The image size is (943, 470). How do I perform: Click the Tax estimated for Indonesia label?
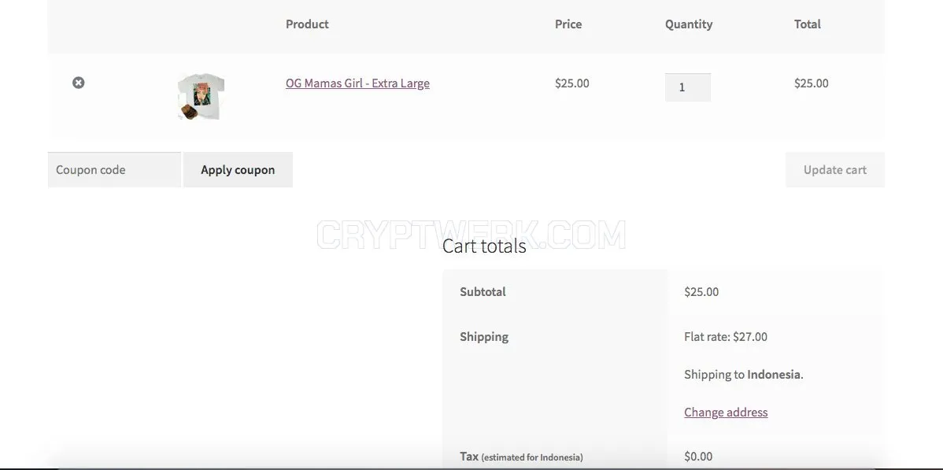pyautogui.click(x=521, y=456)
